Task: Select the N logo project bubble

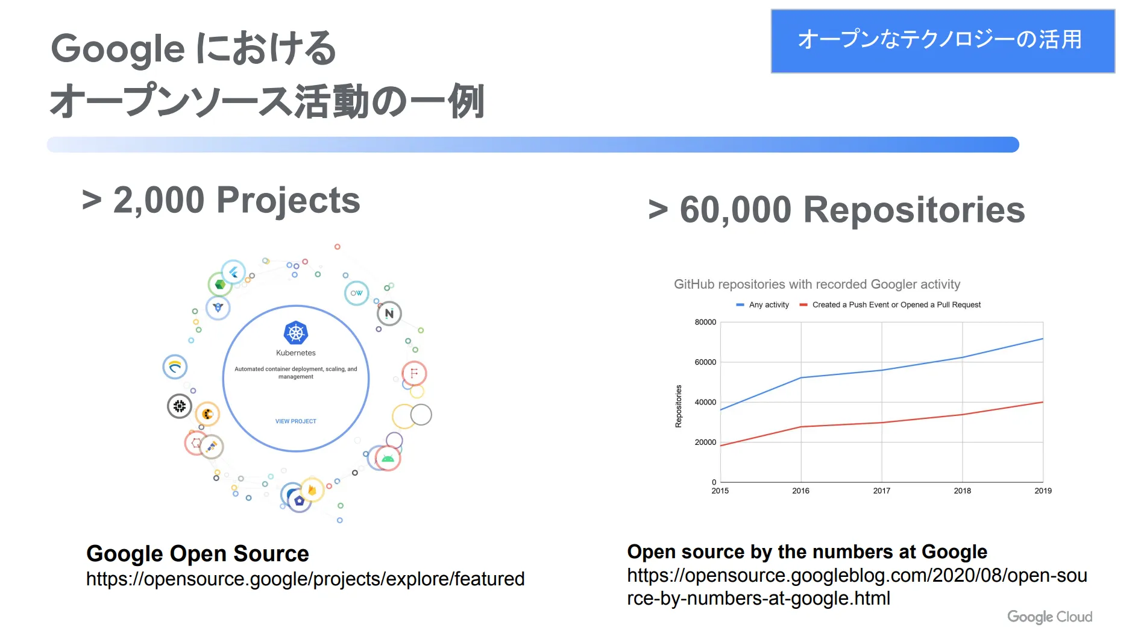Action: tap(389, 313)
